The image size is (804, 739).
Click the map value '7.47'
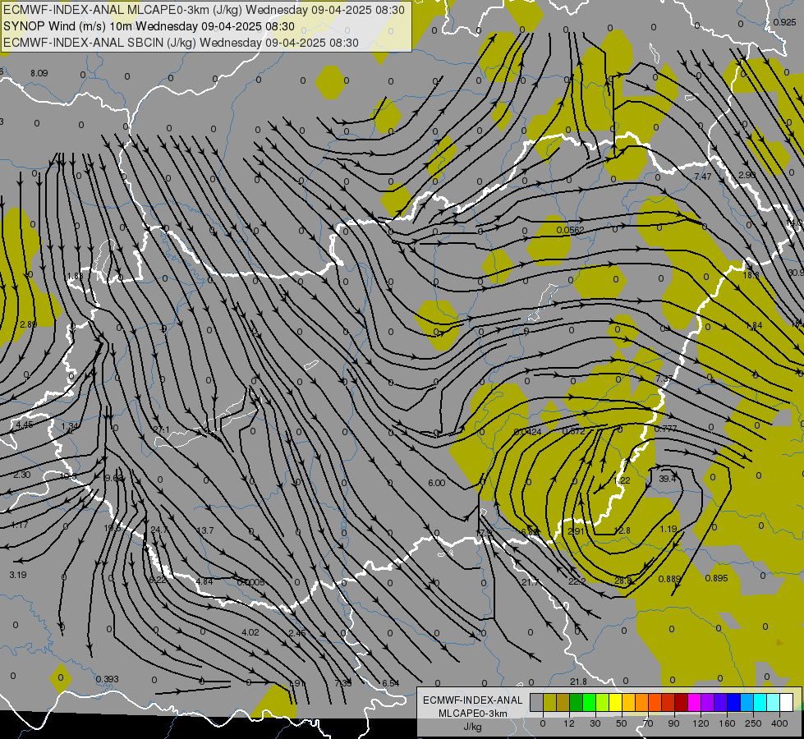[x=702, y=177]
